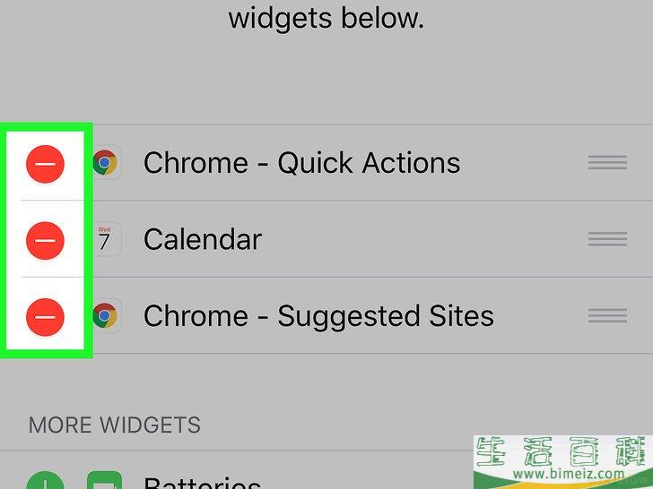Select the Calendar widget label

pyautogui.click(x=203, y=239)
